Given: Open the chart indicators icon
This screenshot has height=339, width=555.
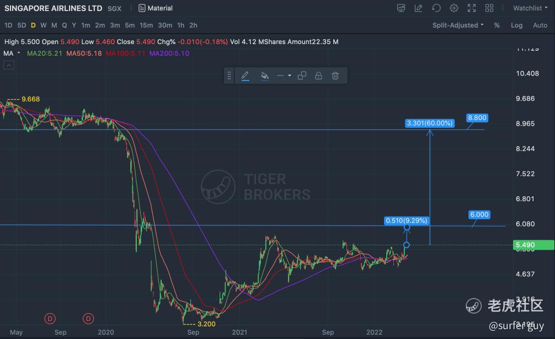Looking at the screenshot, I should [401, 8].
